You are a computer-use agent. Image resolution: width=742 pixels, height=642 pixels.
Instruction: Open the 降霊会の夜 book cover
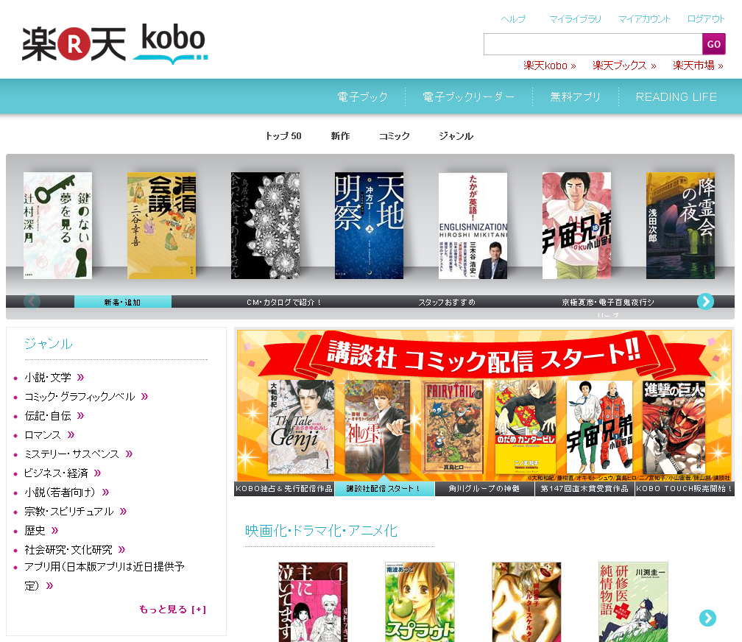coord(680,225)
